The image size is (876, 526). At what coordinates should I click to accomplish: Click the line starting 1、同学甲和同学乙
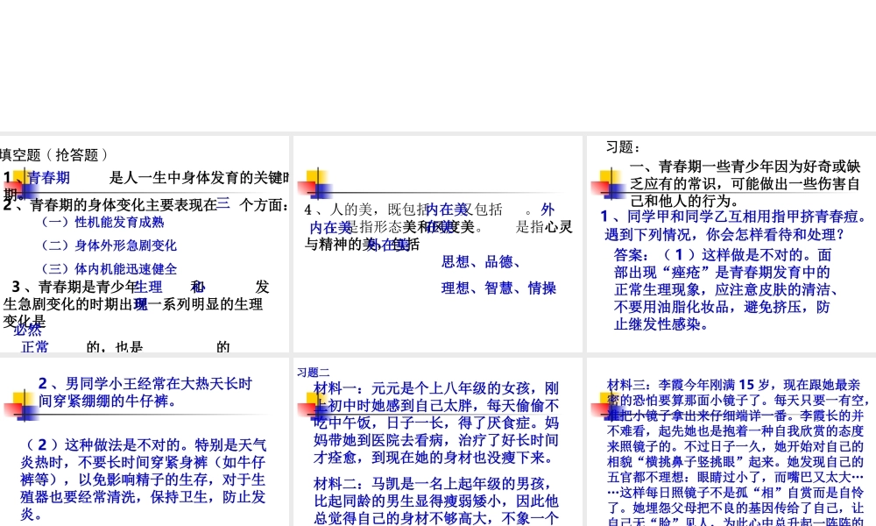[734, 217]
